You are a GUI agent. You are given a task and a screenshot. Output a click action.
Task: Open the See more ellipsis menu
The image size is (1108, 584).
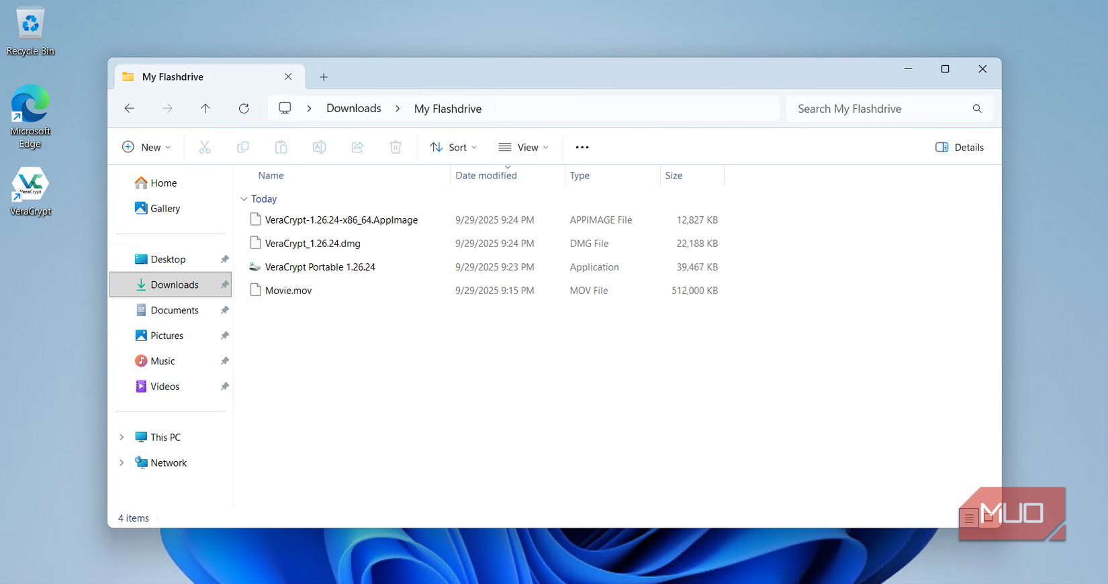click(x=582, y=148)
